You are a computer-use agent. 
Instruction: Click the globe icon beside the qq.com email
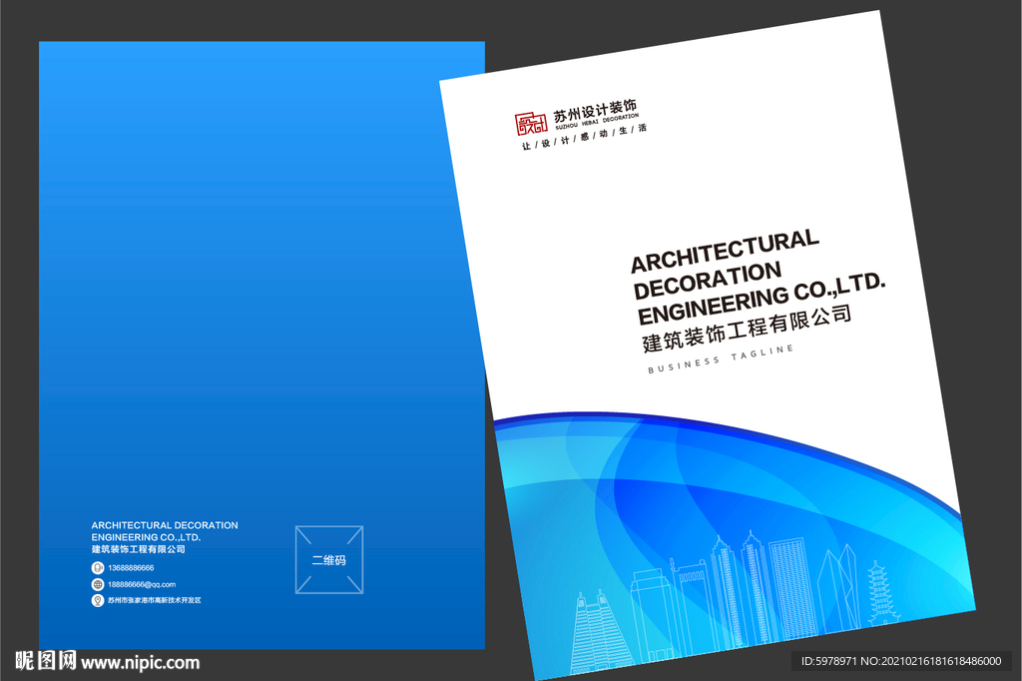point(98,584)
